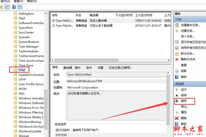Click the task description text box
This screenshot has height=137, width=206.
[116, 105]
